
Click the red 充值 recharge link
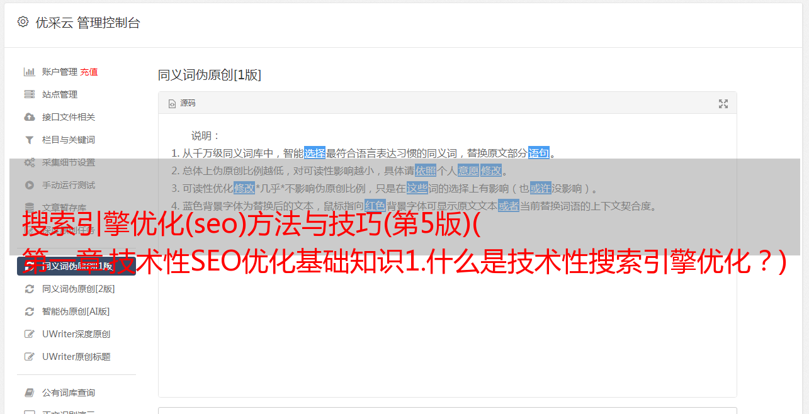pos(89,72)
